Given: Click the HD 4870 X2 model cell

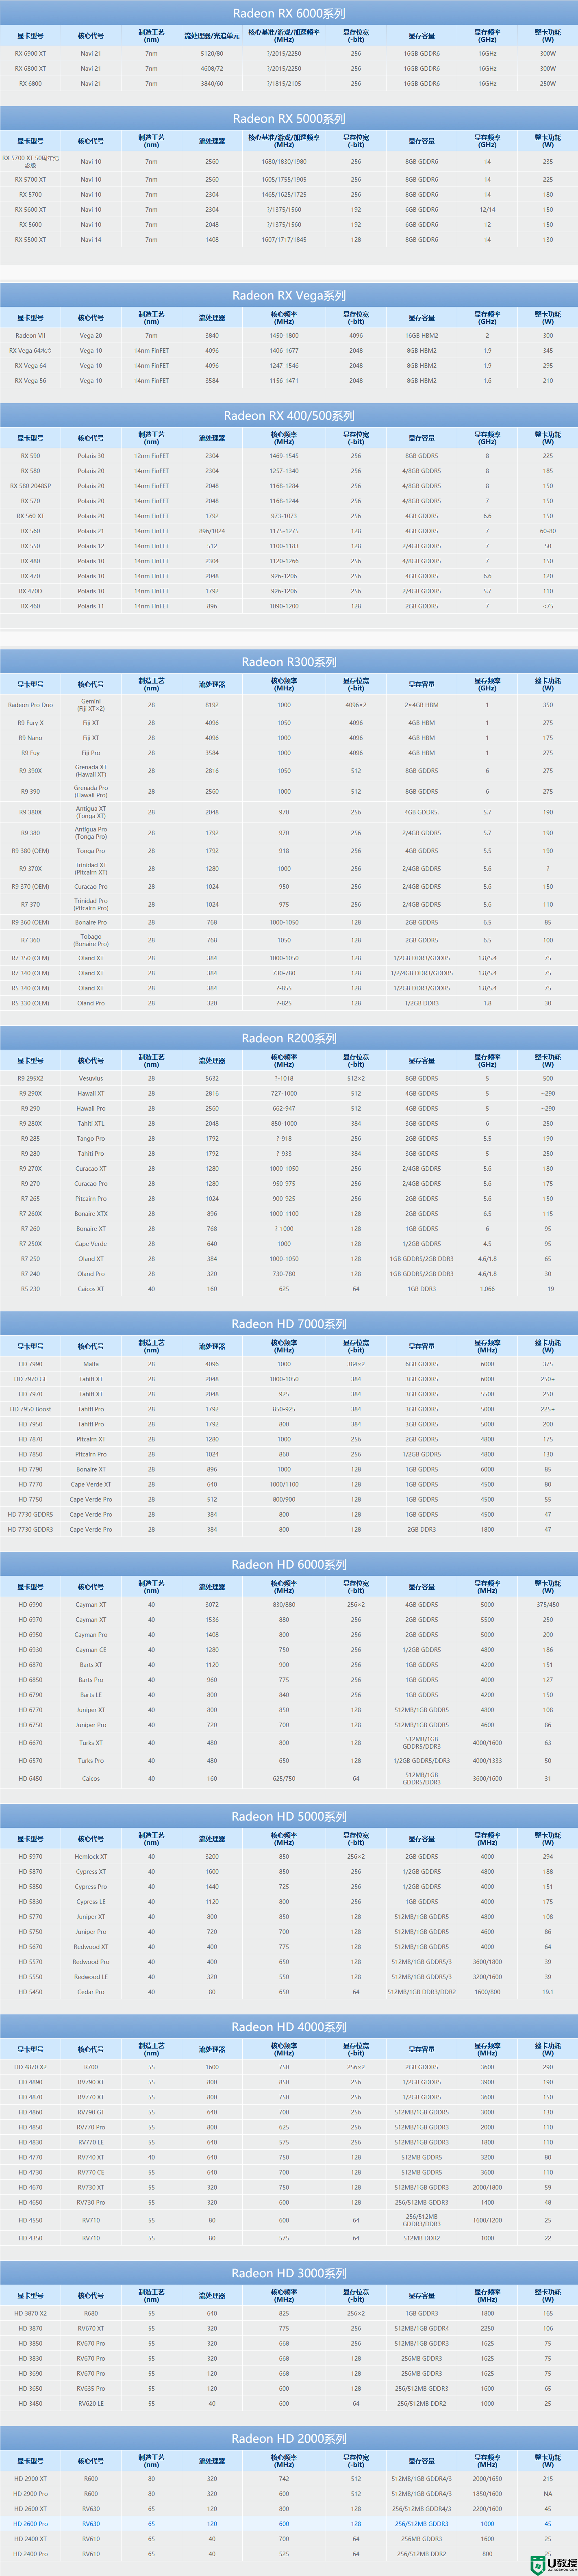Looking at the screenshot, I should [x=30, y=2067].
